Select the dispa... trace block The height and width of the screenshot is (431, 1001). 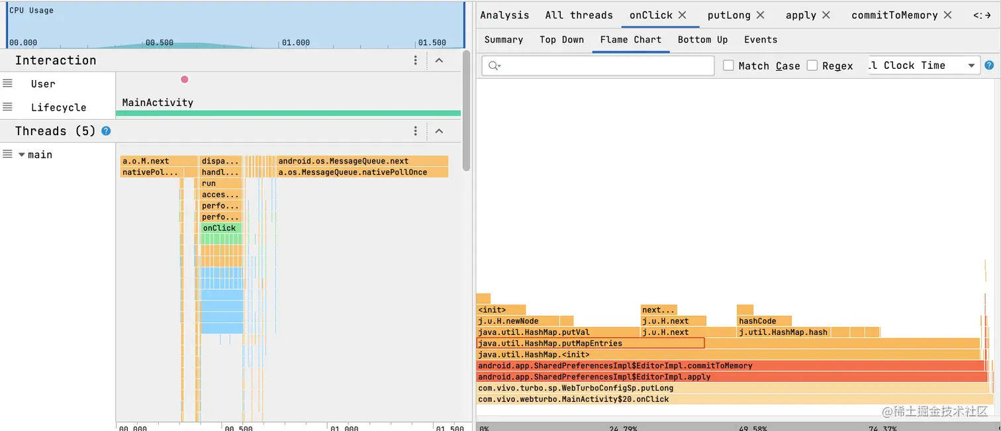point(221,161)
